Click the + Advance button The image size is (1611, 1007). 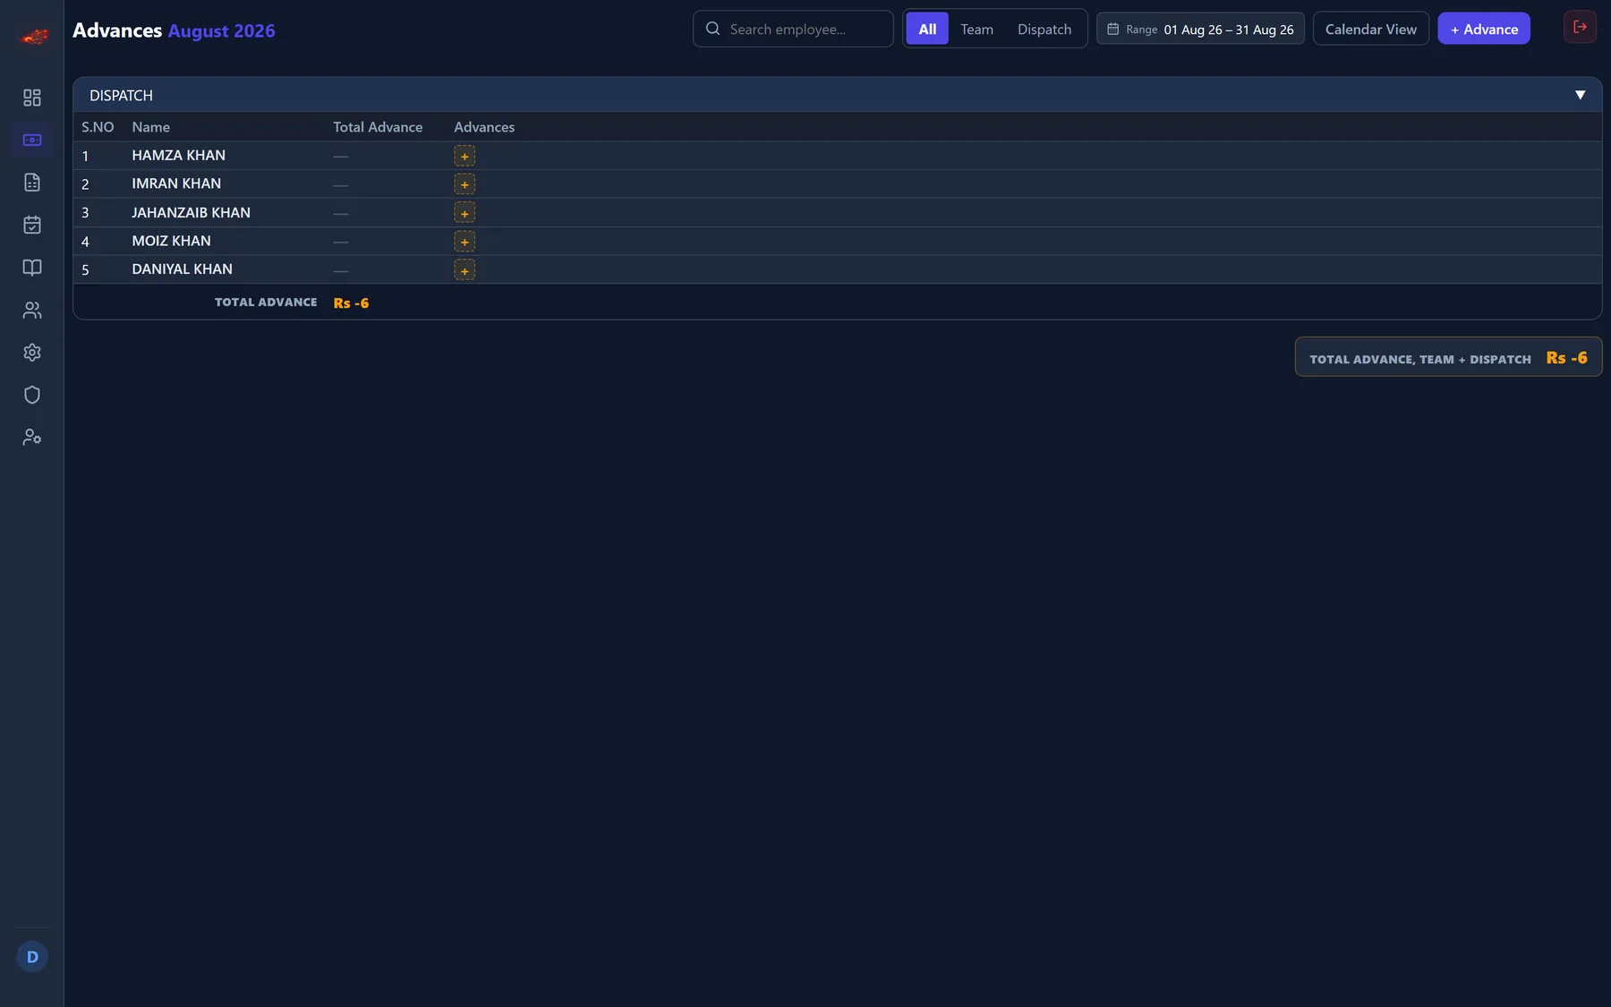1484,29
